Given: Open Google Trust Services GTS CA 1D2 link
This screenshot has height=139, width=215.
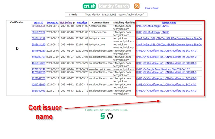Looking at the screenshot, I should click(163, 69).
